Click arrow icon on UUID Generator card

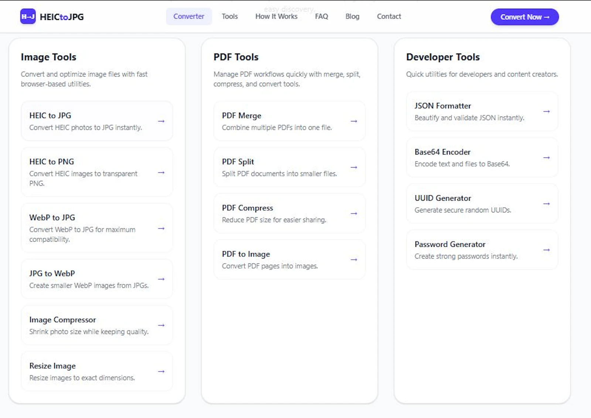pos(547,204)
